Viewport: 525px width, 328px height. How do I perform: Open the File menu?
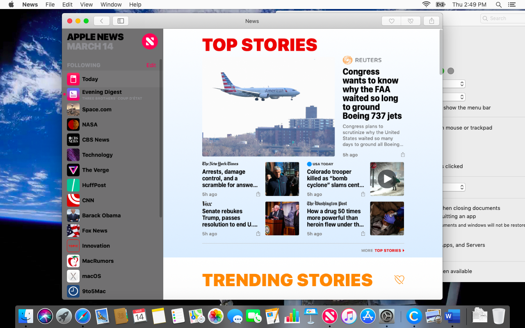(50, 5)
